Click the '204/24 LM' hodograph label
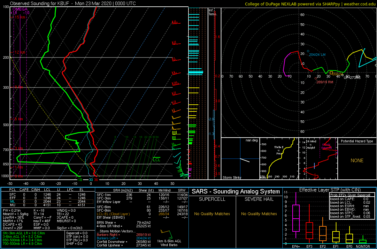 point(317,55)
